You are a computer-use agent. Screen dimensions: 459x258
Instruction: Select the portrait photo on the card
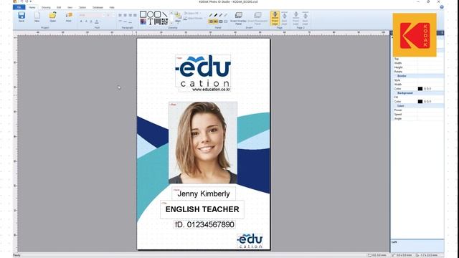coord(203,143)
